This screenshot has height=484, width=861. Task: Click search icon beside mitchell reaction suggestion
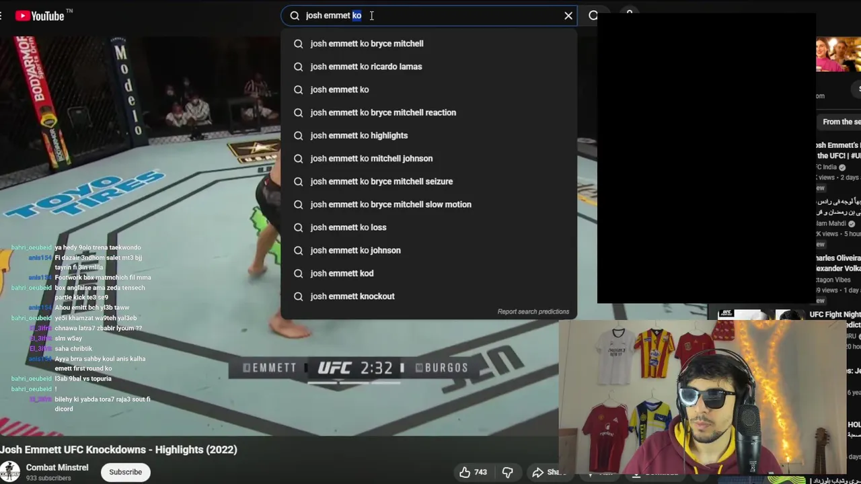(x=298, y=112)
